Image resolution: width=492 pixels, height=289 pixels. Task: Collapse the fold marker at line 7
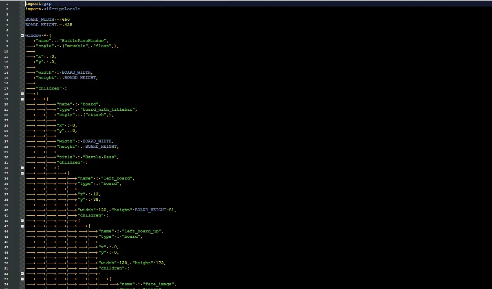(22, 36)
